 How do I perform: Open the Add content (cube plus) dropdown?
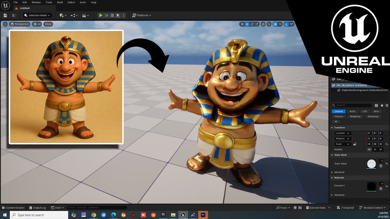(x=63, y=15)
